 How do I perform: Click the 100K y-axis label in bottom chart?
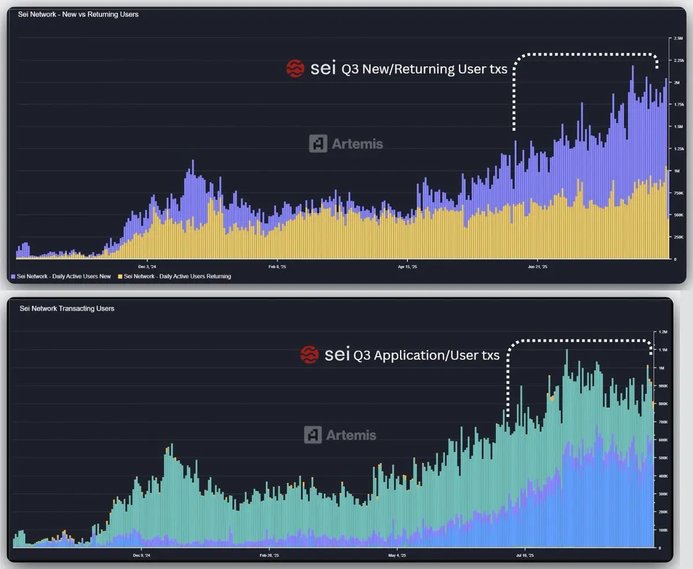click(x=663, y=530)
